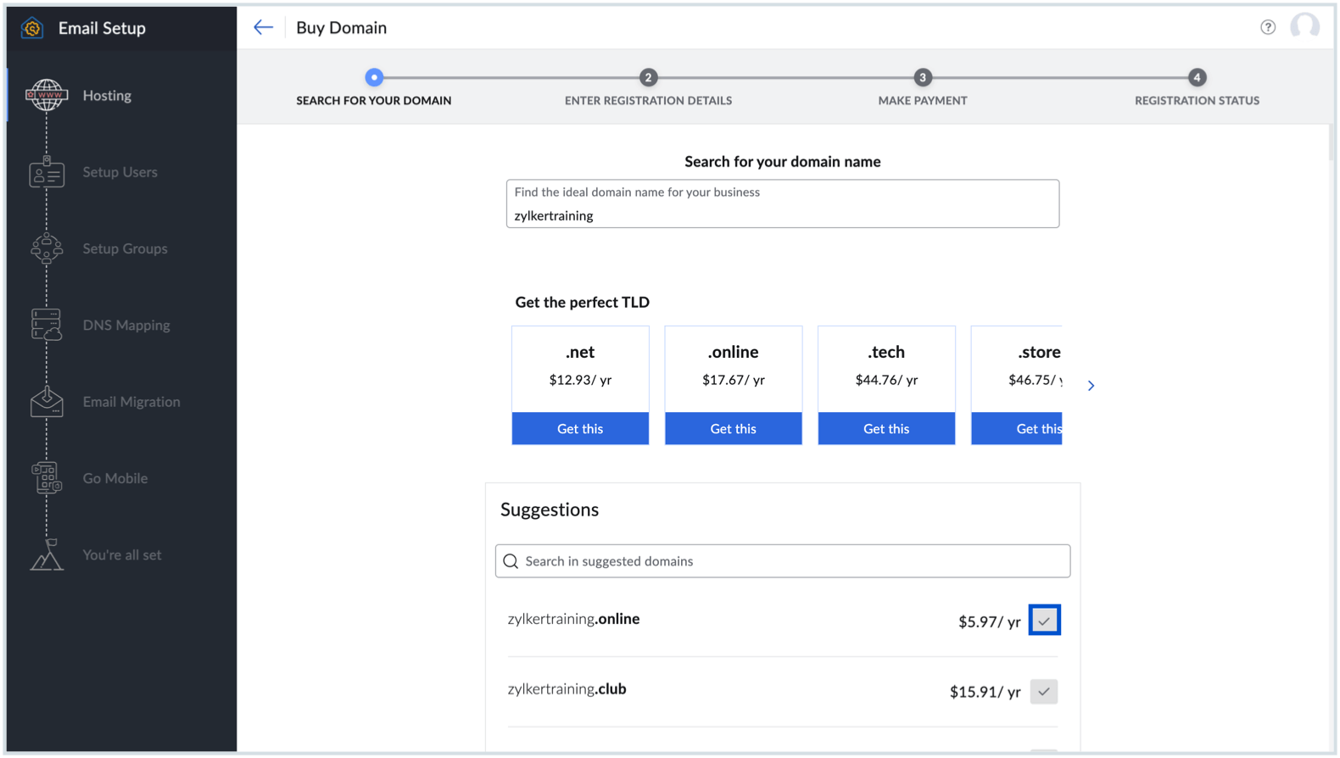Open the Go Mobile icon
Image resolution: width=1340 pixels, height=758 pixels.
click(x=47, y=478)
